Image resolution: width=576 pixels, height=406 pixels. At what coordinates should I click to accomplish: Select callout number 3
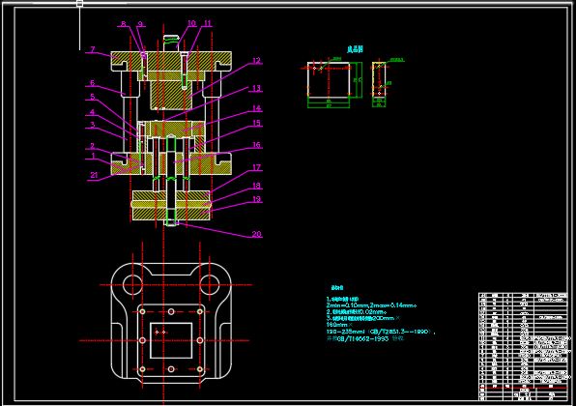93,125
